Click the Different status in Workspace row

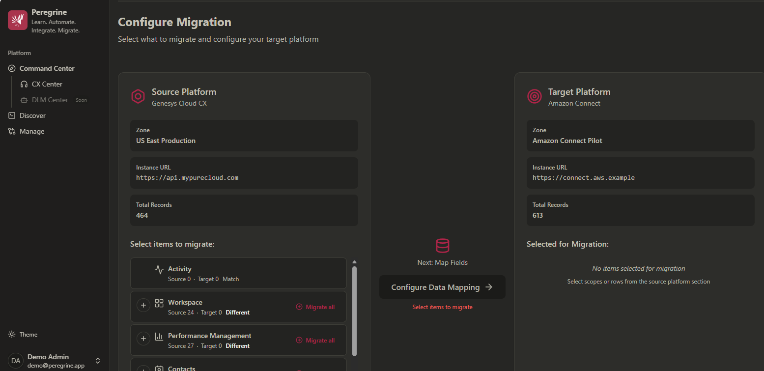point(238,313)
